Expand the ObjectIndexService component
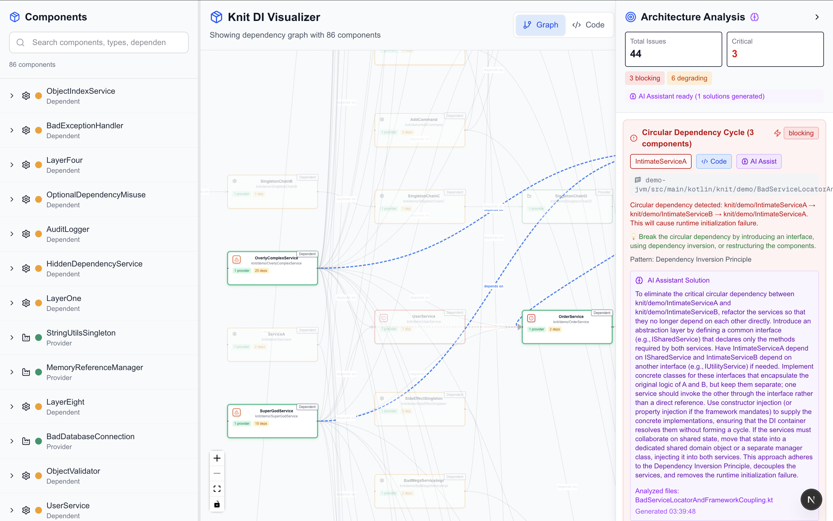The height and width of the screenshot is (521, 833). pyautogui.click(x=12, y=96)
